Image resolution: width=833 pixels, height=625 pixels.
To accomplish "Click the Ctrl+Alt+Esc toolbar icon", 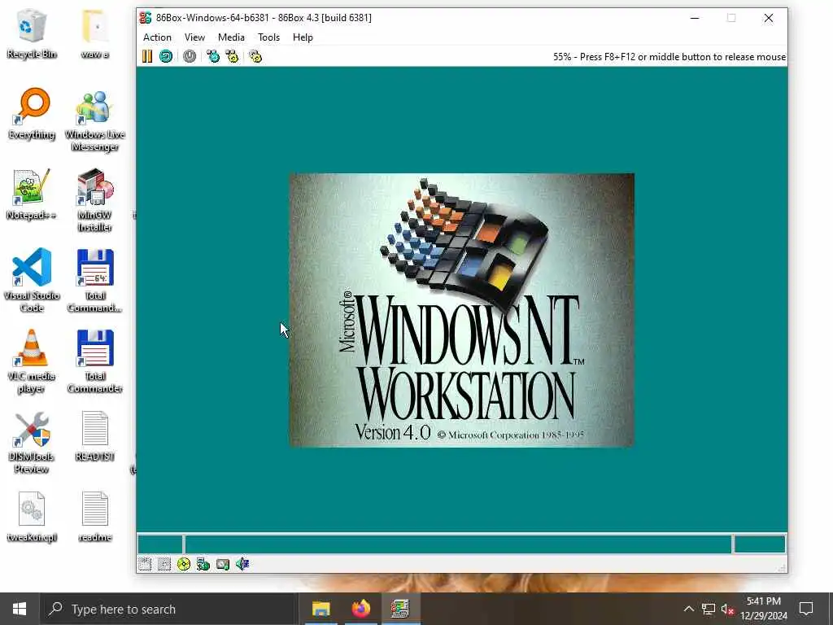I will [232, 56].
